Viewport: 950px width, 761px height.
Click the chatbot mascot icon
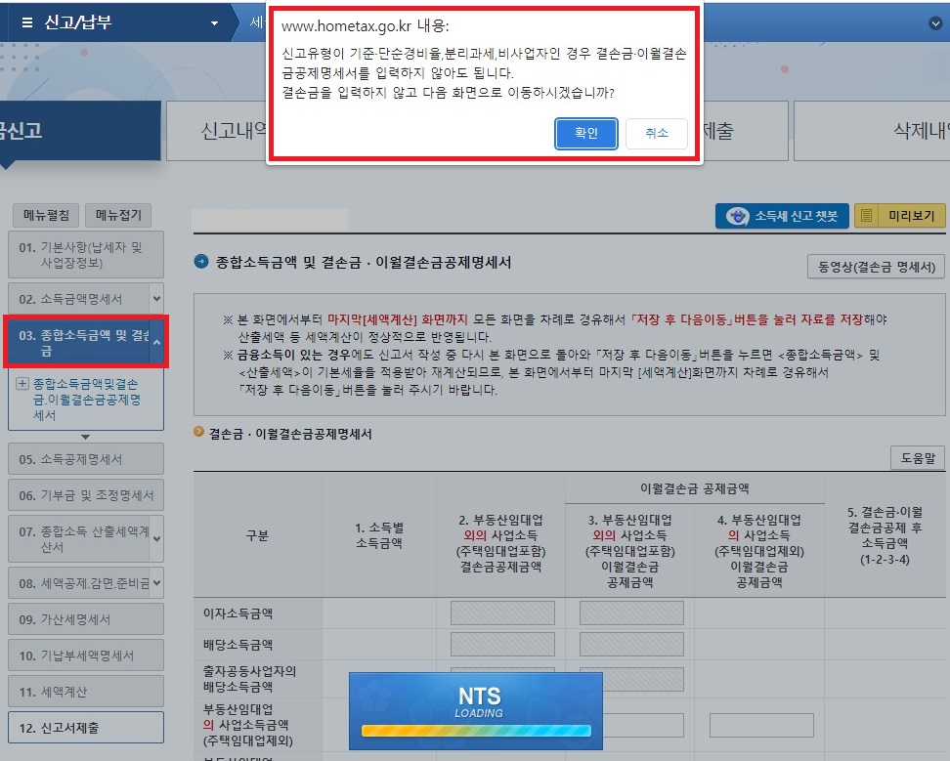pos(737,216)
